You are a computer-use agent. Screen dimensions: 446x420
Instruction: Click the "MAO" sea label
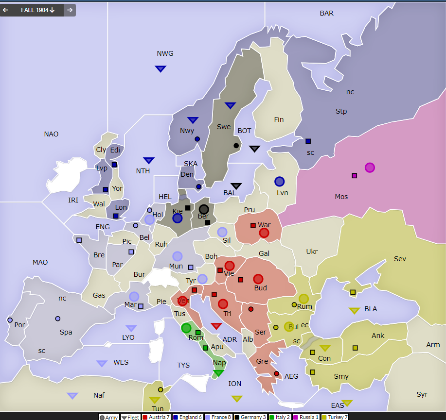[40, 262]
